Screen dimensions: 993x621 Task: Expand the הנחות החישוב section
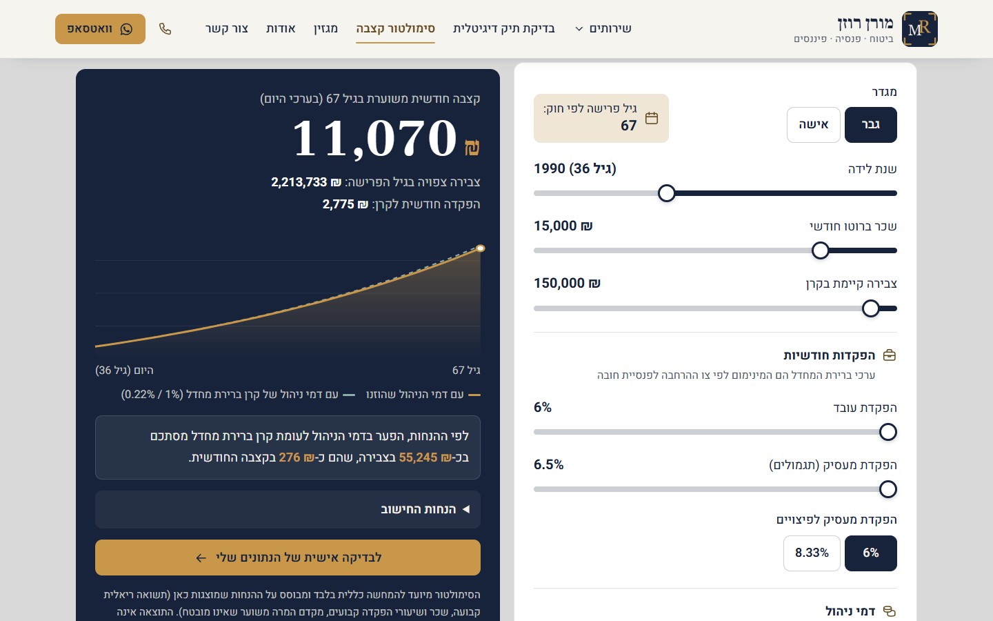(x=288, y=509)
